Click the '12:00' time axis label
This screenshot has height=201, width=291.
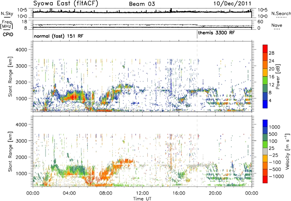click(x=142, y=193)
